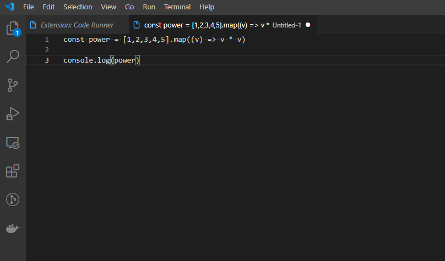
Task: Click line number 3 in gutter
Action: coord(47,60)
